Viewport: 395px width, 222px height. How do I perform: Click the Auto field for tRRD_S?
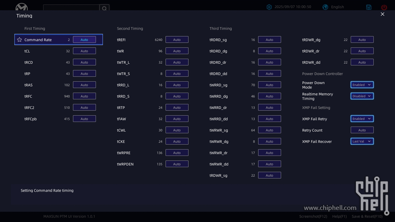pos(177,96)
